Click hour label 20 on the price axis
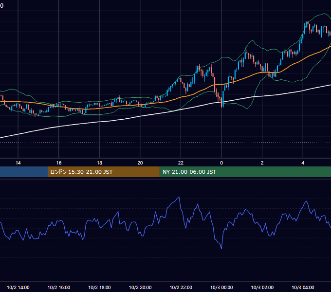 click(140, 163)
